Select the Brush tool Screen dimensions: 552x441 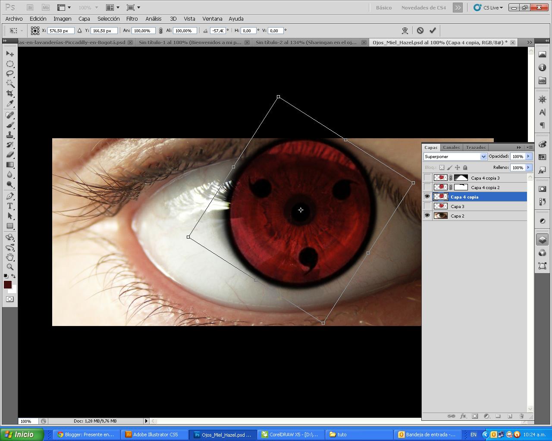click(10, 125)
